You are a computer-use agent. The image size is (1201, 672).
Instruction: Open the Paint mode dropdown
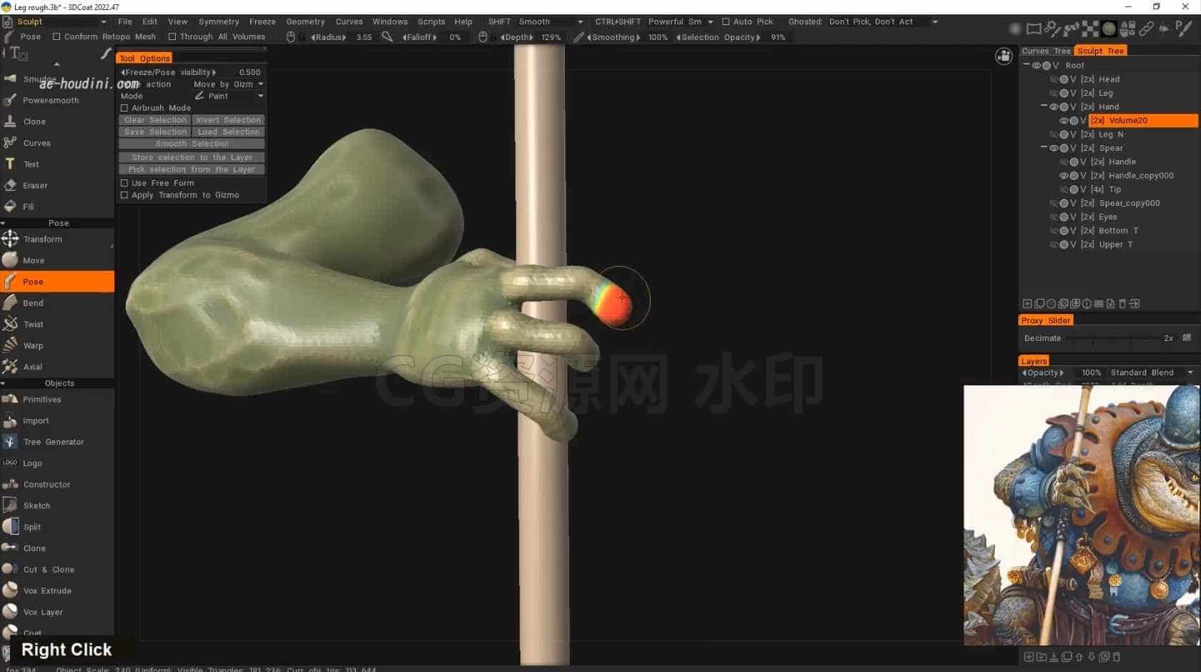[228, 96]
